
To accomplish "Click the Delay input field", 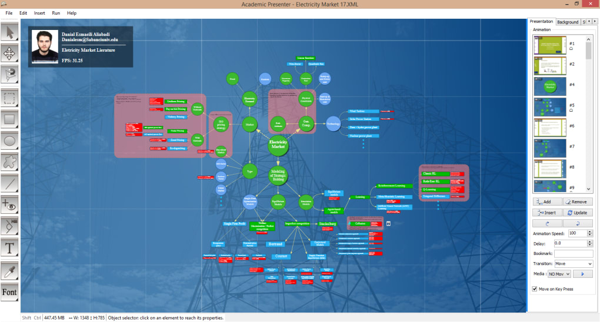I will 570,243.
